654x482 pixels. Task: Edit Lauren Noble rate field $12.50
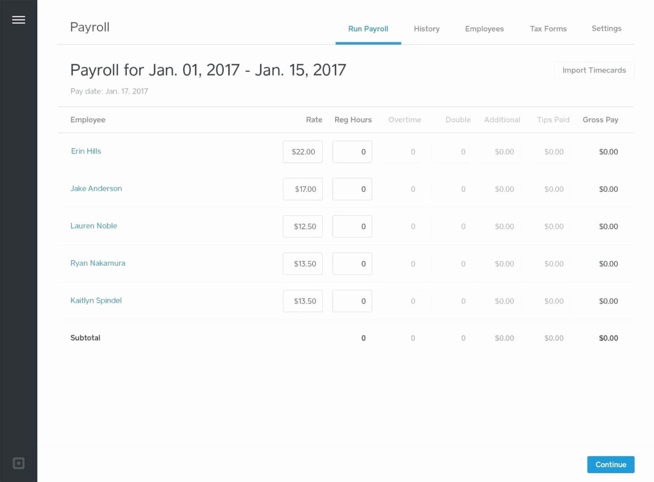click(303, 227)
